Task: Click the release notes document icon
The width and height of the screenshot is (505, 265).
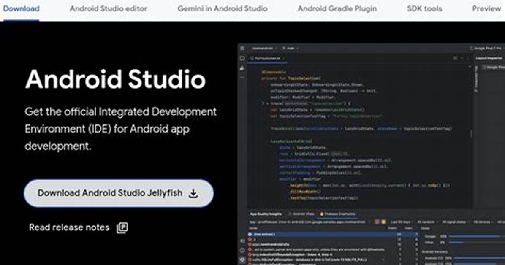Action: (122, 227)
